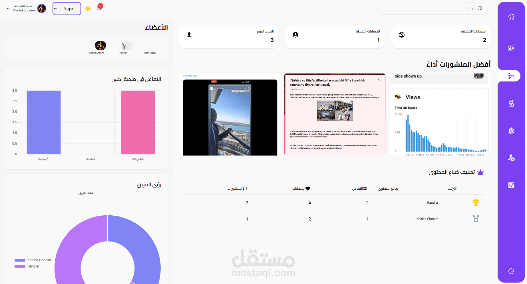Click the logout icon in the sidebar
Screen dimensions: 527x284
coord(511,271)
